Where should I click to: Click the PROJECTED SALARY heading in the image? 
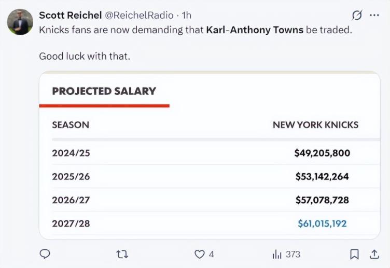pyautogui.click(x=104, y=91)
